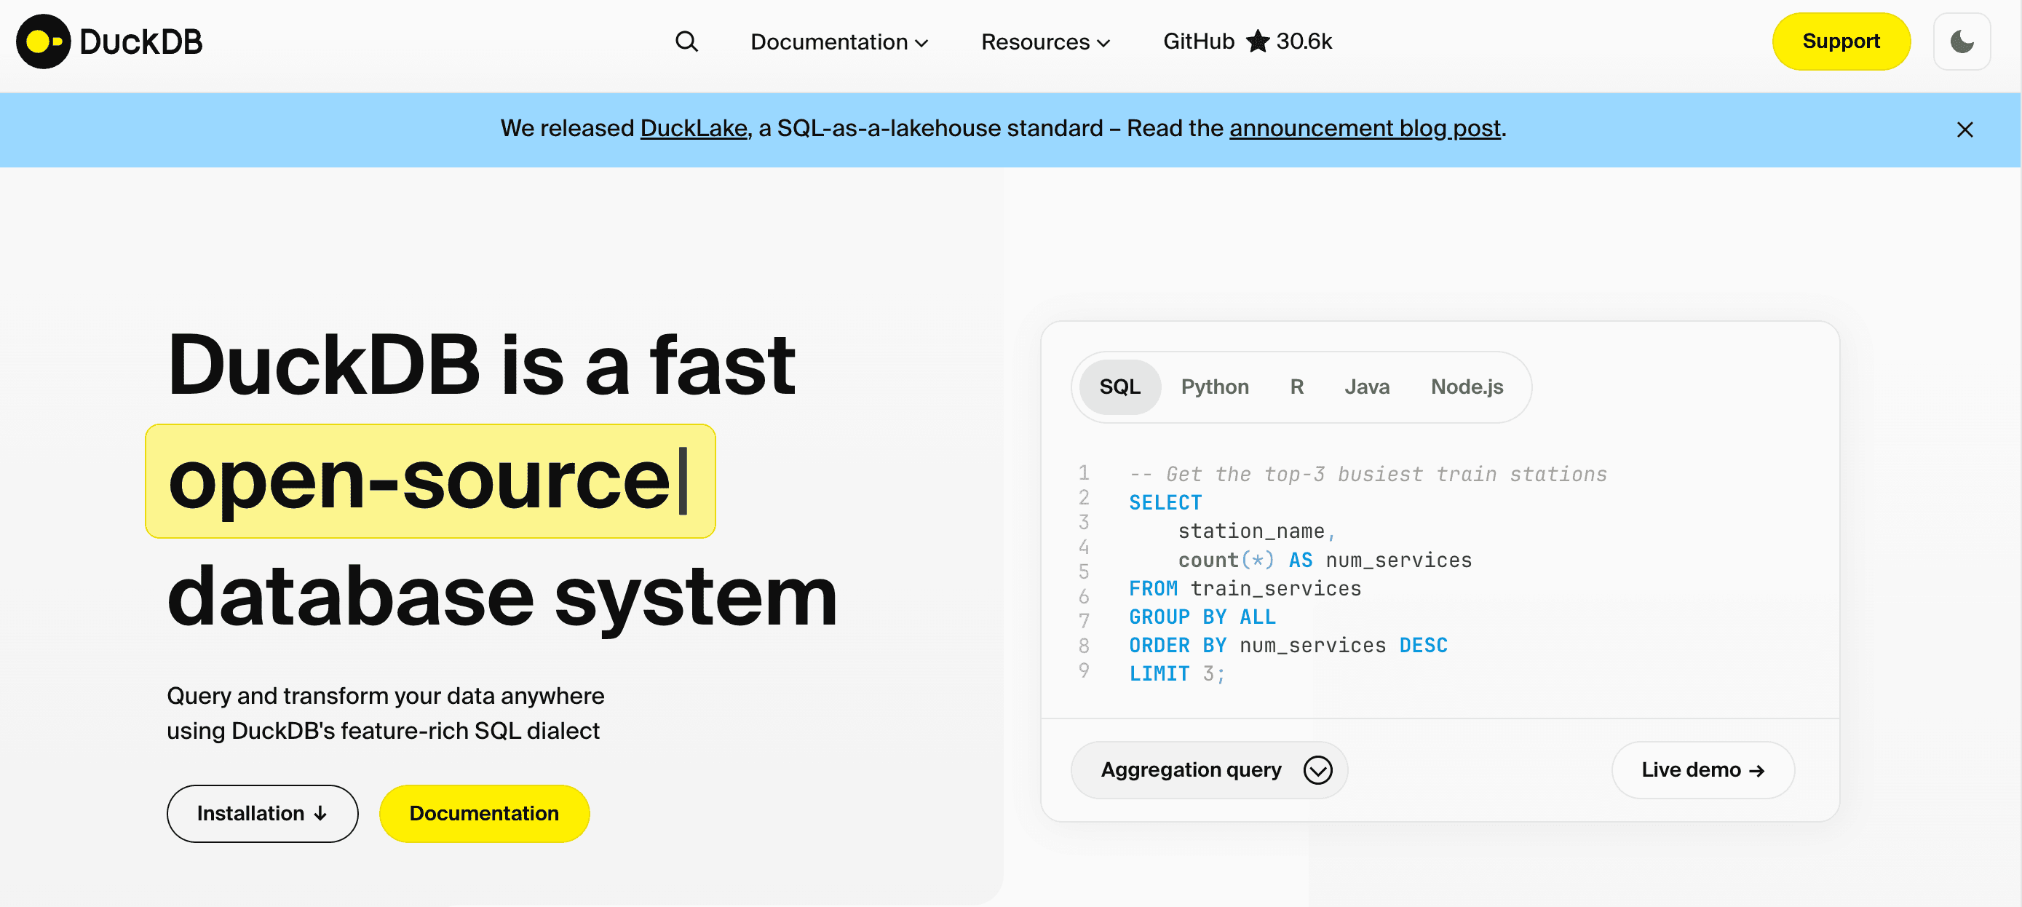Screen dimensions: 2022x907
Task: Click the code comment about train stations
Action: click(x=1368, y=475)
